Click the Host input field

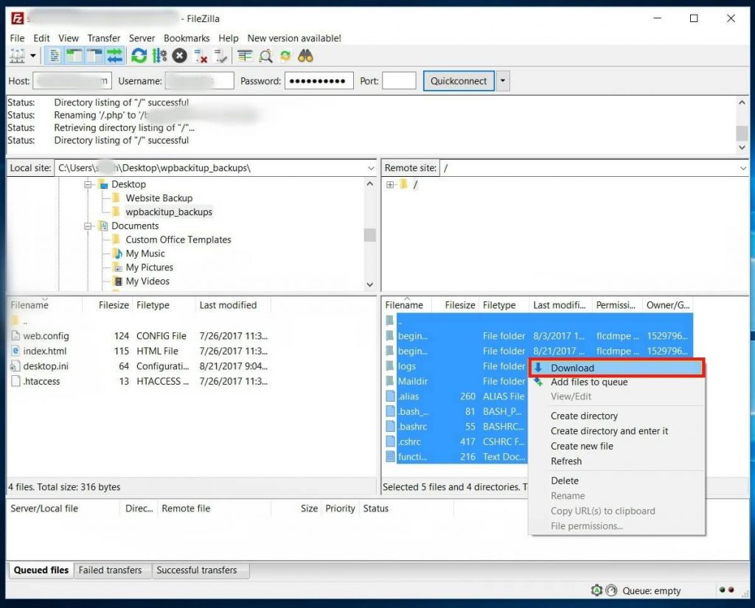[72, 81]
